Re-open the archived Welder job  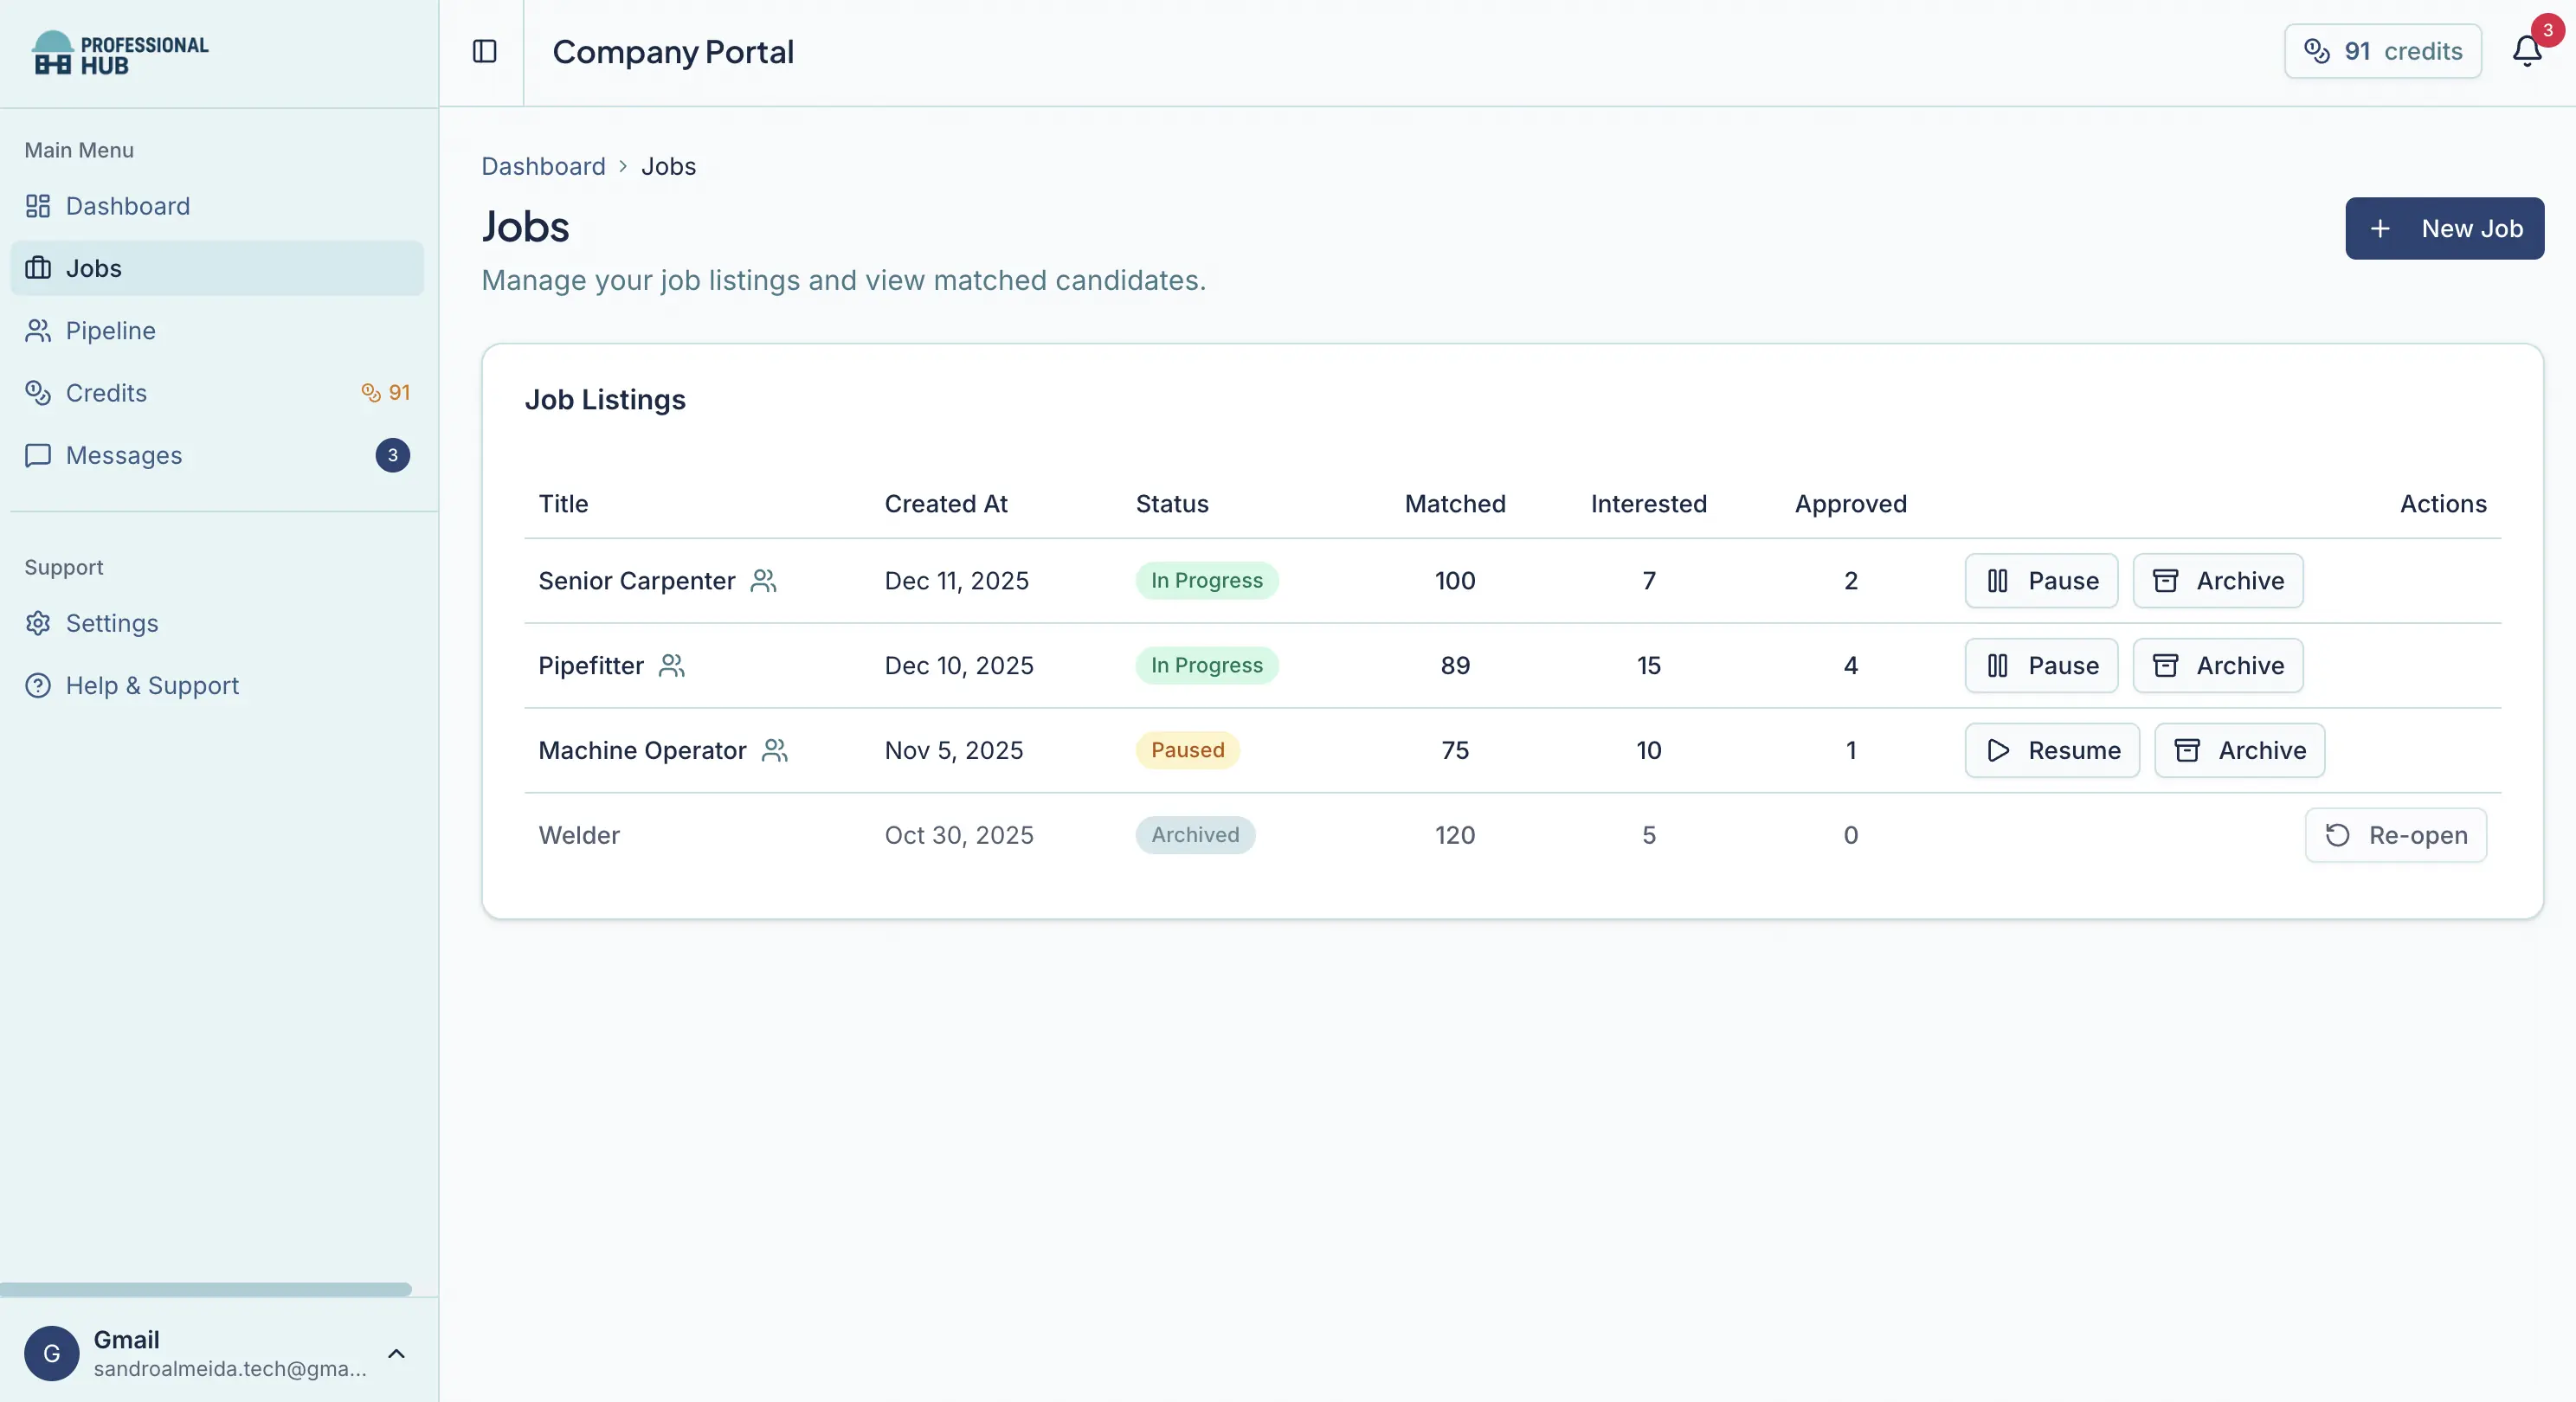pos(2395,836)
